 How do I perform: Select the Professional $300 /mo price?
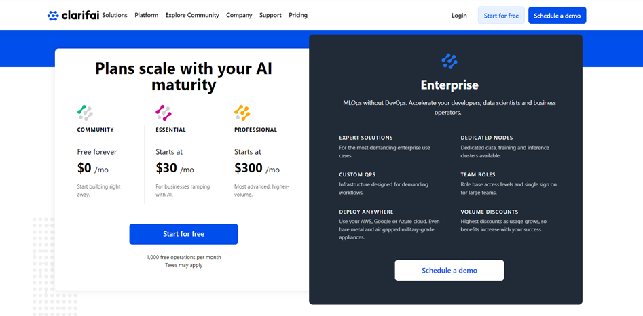click(257, 168)
